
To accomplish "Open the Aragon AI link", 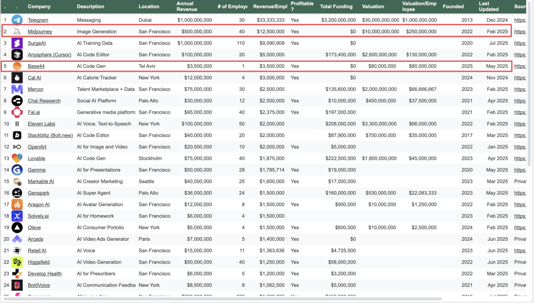I will [39, 205].
